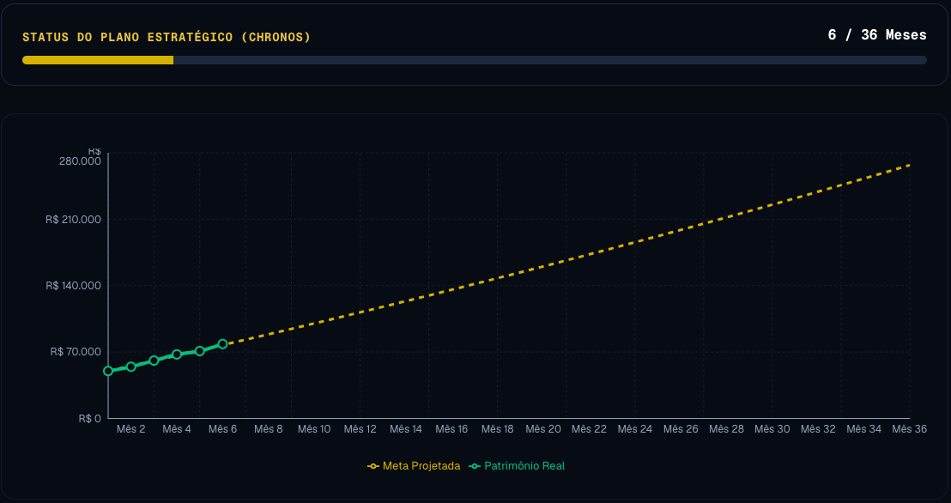
Task: Click the yellow filled part of progress bar
Action: point(98,60)
